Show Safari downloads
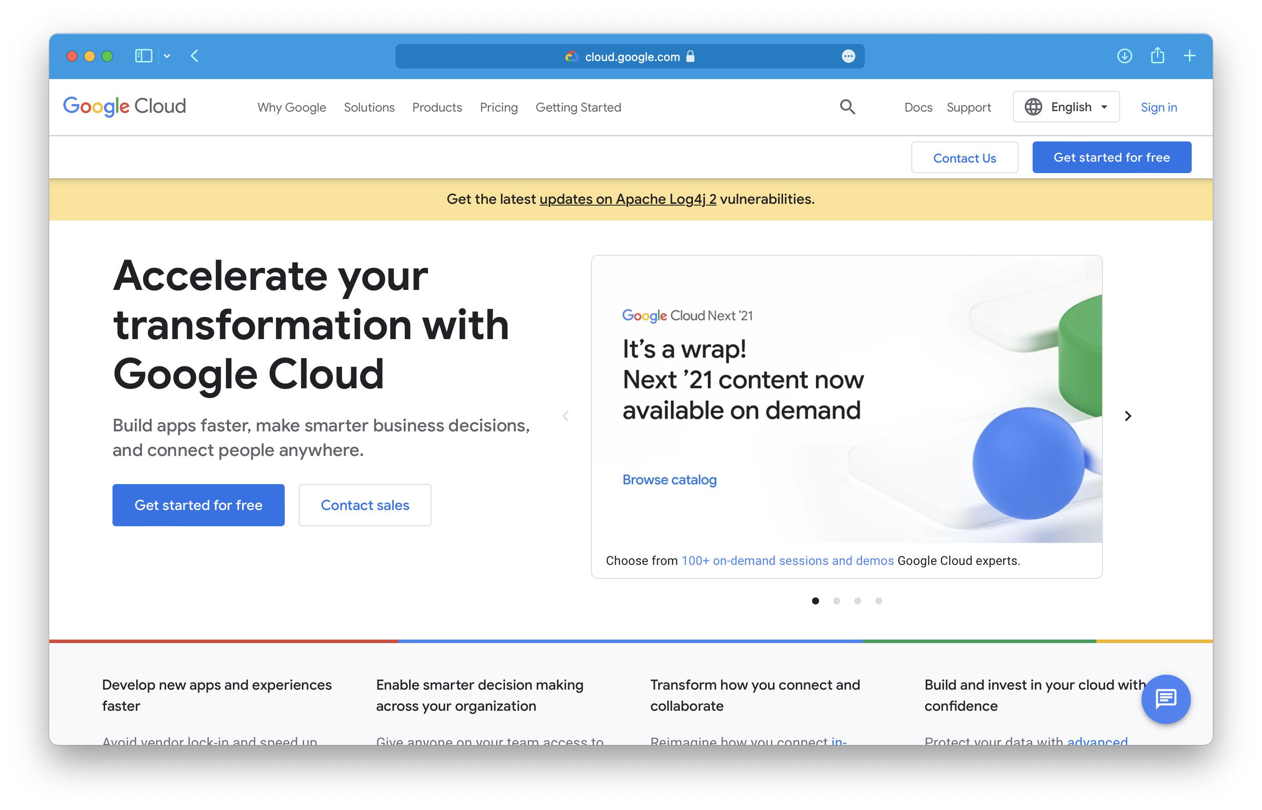This screenshot has width=1262, height=810. 1124,56
